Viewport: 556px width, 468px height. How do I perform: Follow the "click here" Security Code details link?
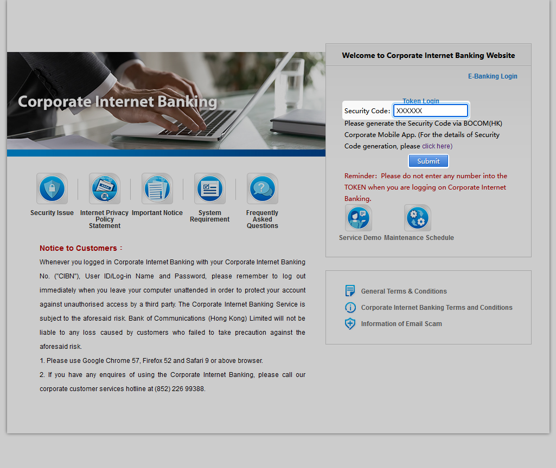pyautogui.click(x=437, y=146)
